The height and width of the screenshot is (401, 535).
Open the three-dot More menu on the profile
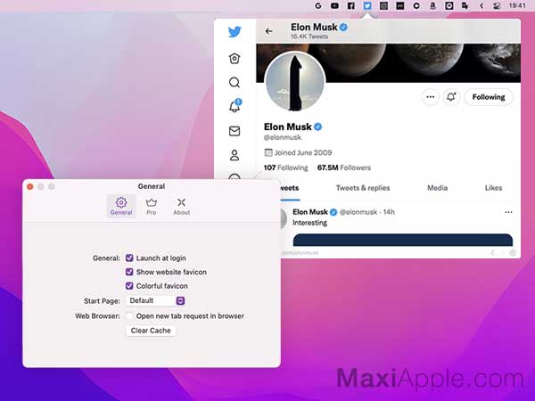[431, 97]
